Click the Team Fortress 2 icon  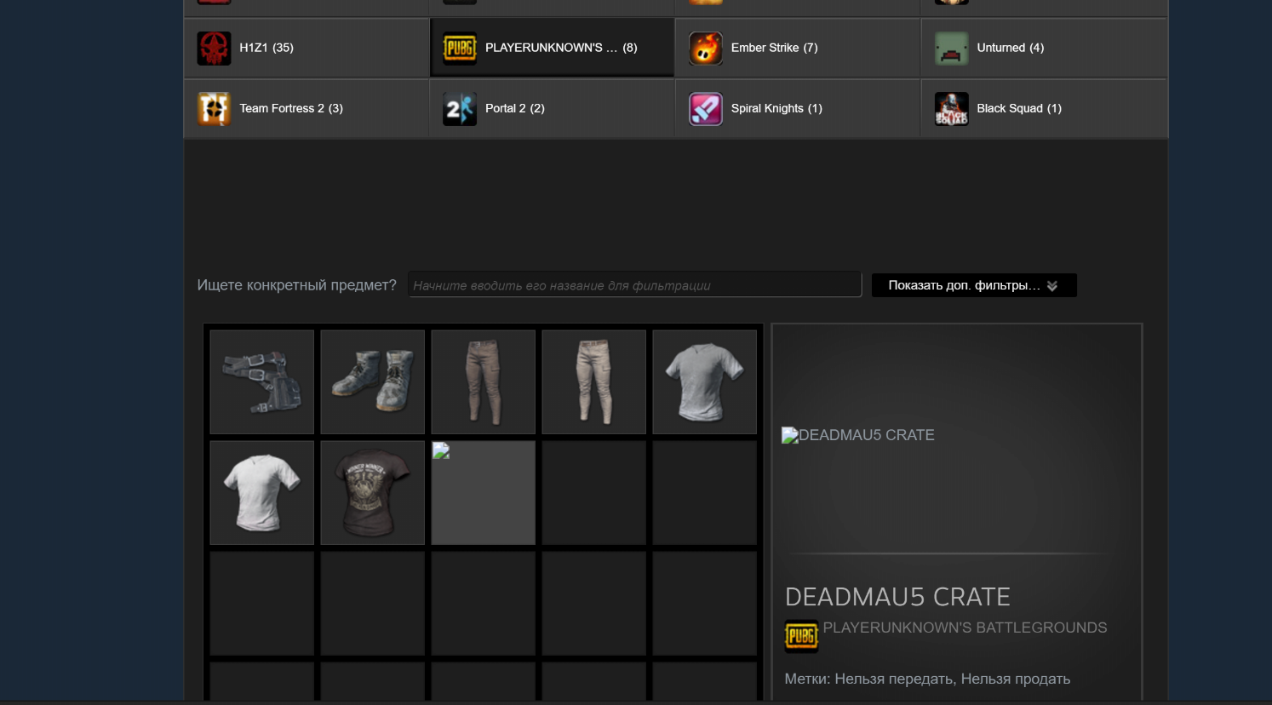(x=214, y=109)
